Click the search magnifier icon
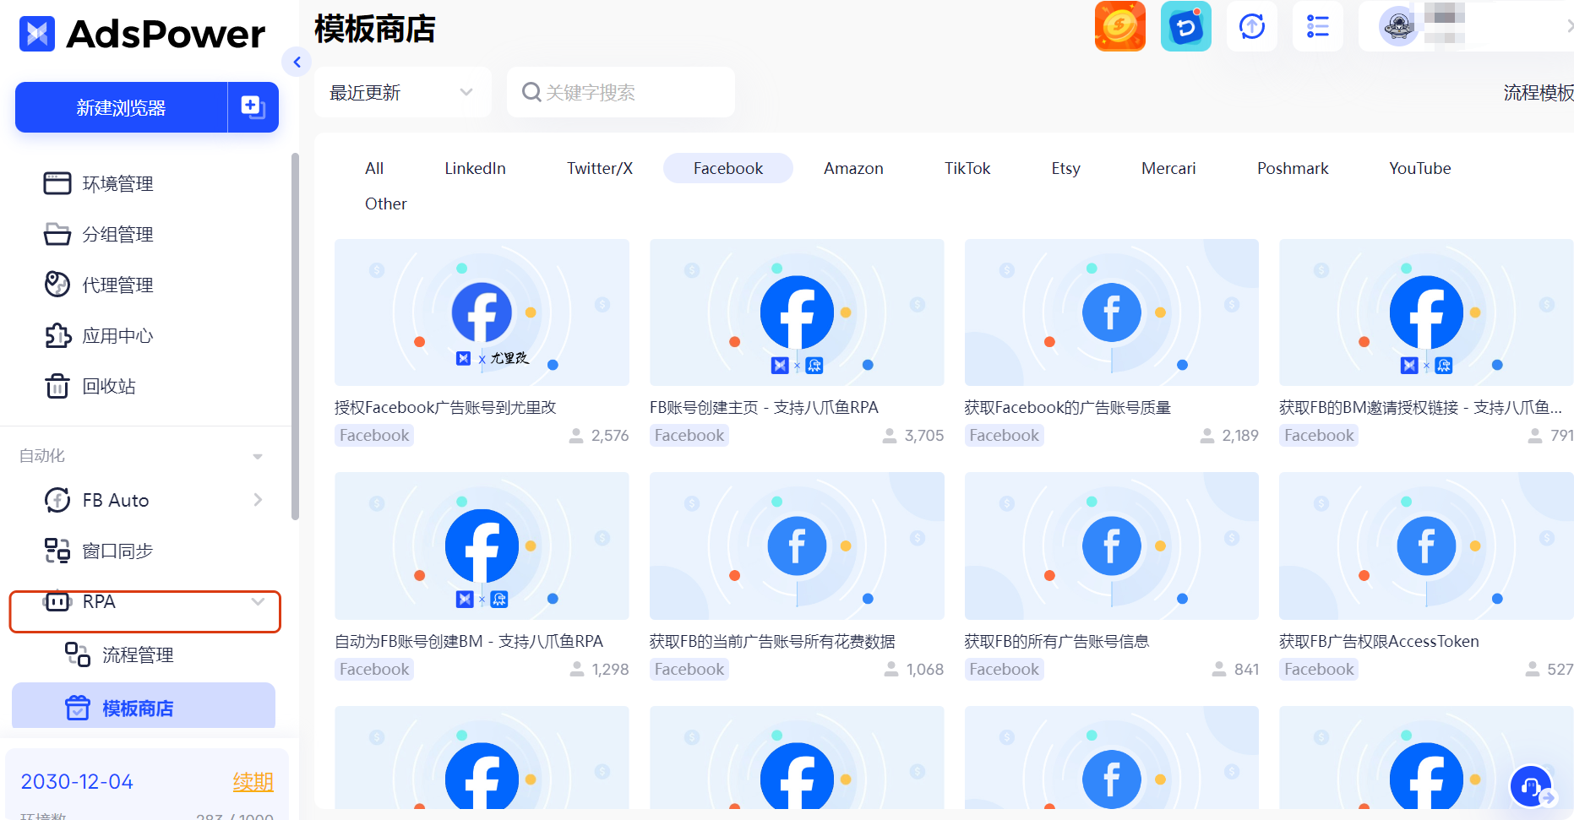Image resolution: width=1574 pixels, height=820 pixels. click(x=531, y=92)
